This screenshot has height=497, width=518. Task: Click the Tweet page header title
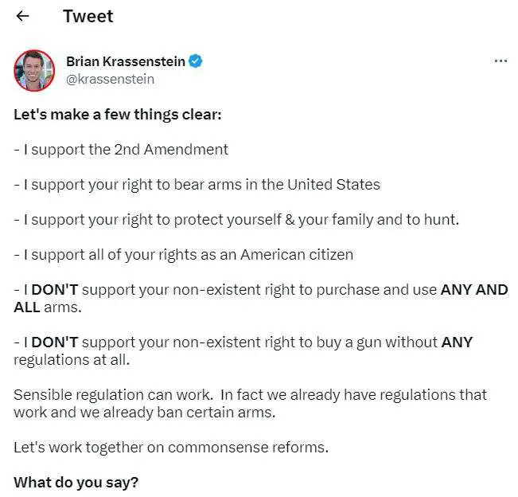[88, 16]
